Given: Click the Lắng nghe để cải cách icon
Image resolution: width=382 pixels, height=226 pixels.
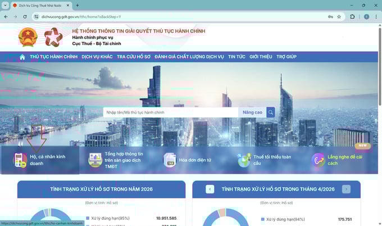Looking at the screenshot, I should (319, 160).
